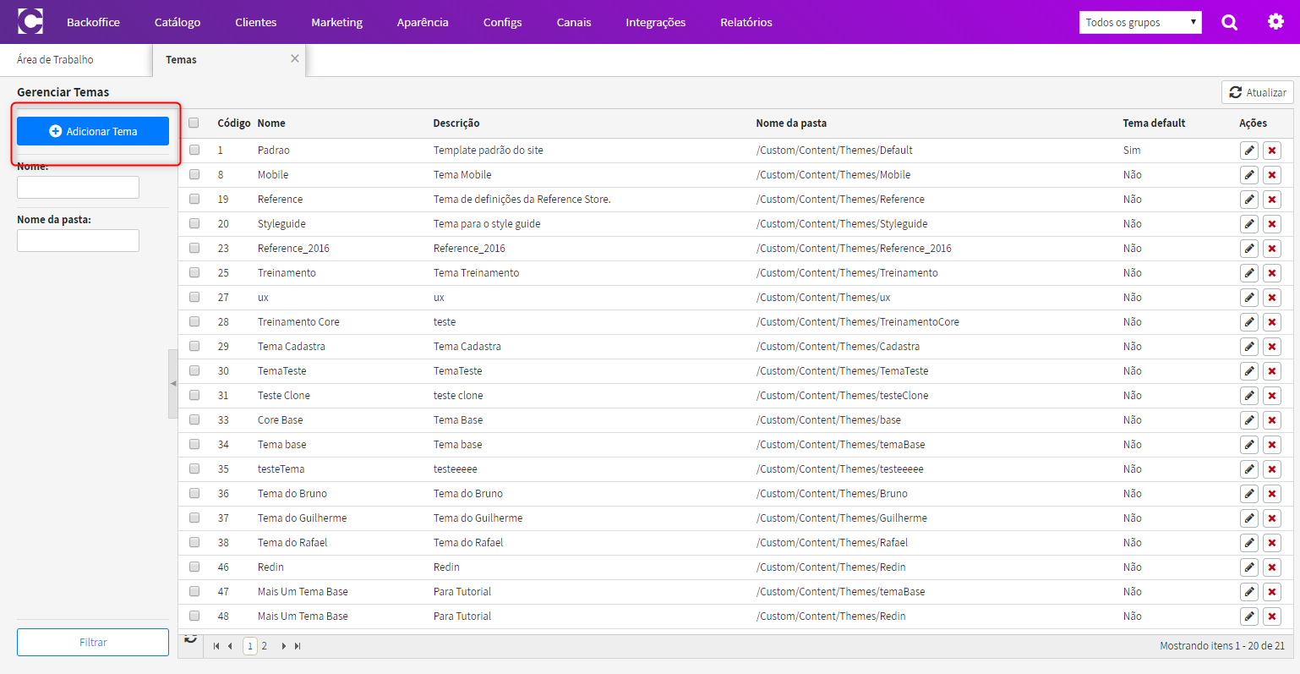
Task: Open the Marketing menu
Action: (336, 22)
